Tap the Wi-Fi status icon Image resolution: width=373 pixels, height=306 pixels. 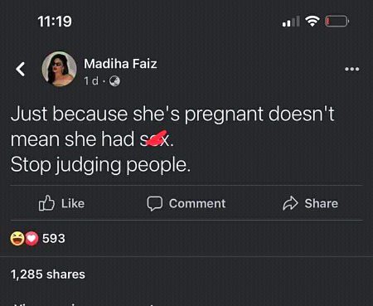pos(312,21)
